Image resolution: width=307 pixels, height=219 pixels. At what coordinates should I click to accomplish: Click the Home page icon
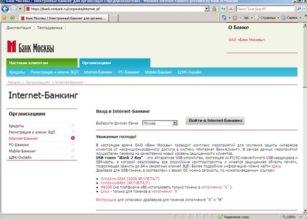point(224,18)
